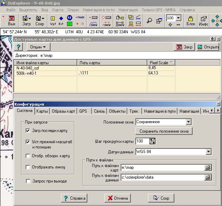The image size is (222, 206).
Task: Open the 'Датум данных' WGS 84 dropdown
Action: point(208,152)
